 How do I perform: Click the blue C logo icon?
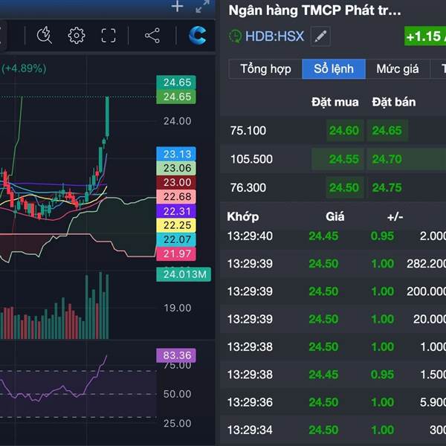coord(198,36)
